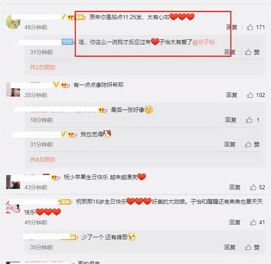
Task: Like the comment with 41 likes
Action: tap(253, 222)
